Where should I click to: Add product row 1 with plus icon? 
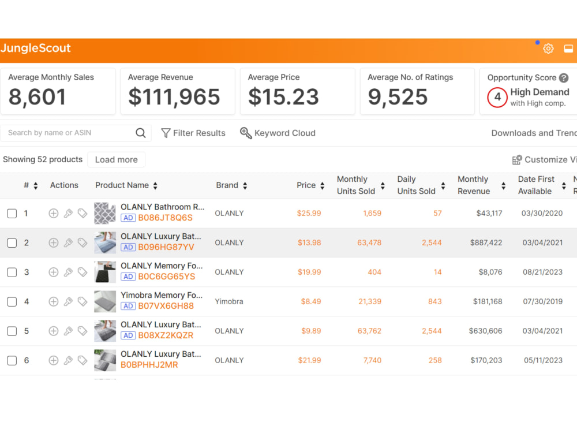tap(53, 213)
